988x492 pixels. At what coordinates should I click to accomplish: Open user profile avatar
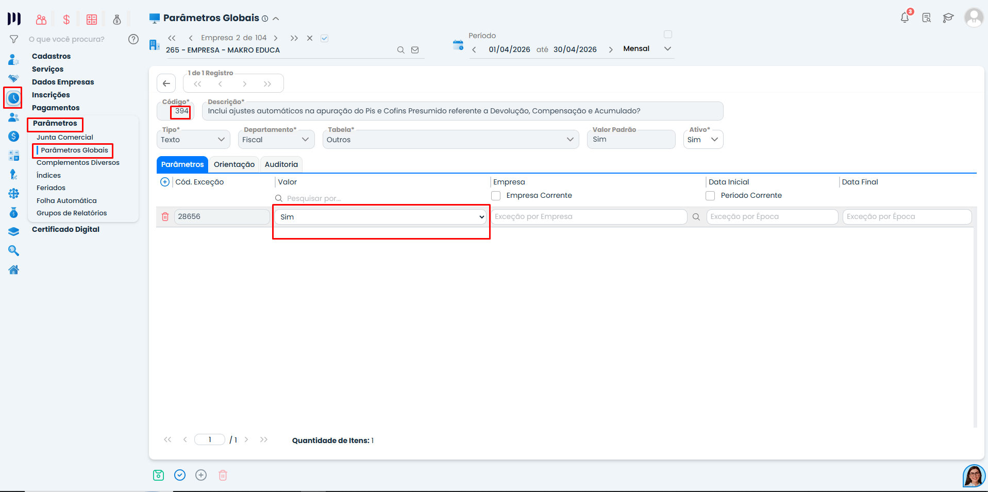point(974,18)
